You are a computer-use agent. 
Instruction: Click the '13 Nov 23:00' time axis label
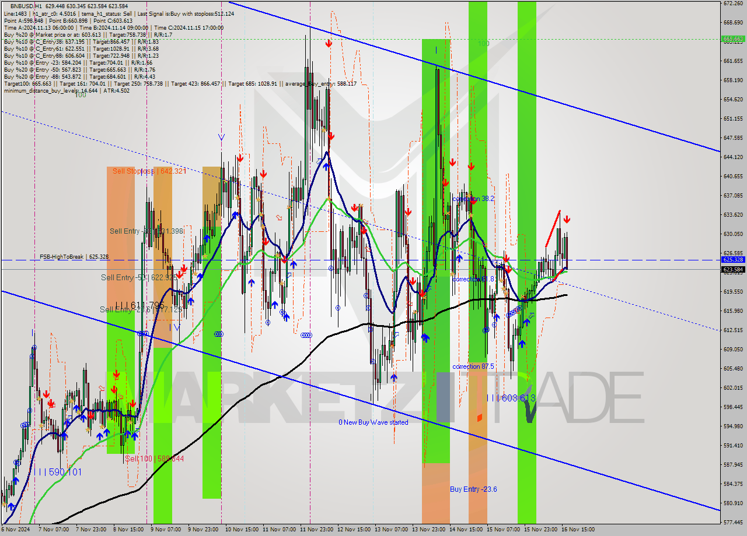pos(428,530)
